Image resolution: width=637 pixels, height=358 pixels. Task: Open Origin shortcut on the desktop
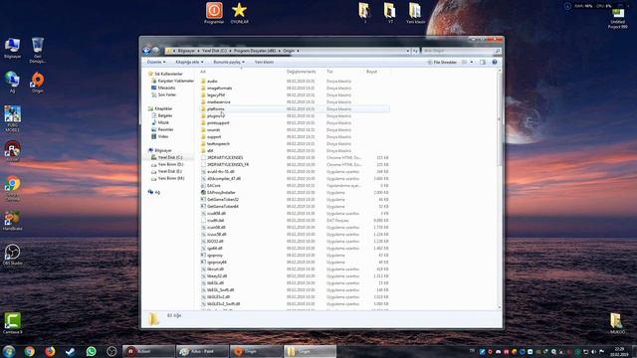(x=38, y=83)
